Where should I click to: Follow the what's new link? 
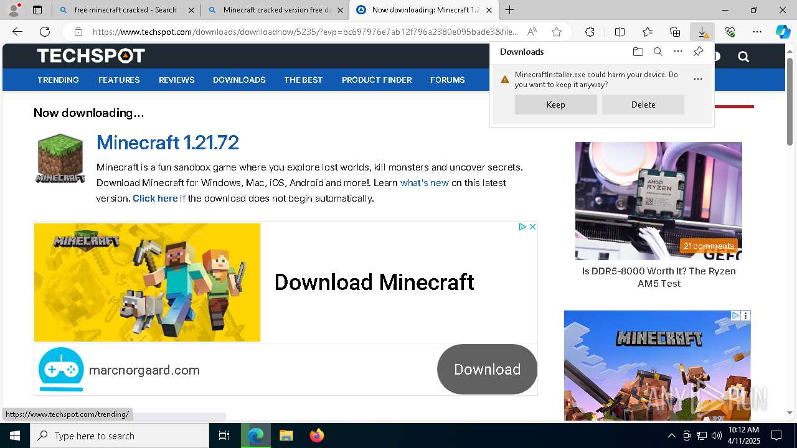[425, 183]
